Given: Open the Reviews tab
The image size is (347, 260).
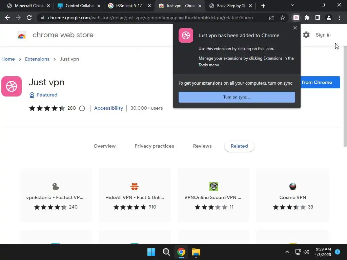Looking at the screenshot, I should coord(202,146).
